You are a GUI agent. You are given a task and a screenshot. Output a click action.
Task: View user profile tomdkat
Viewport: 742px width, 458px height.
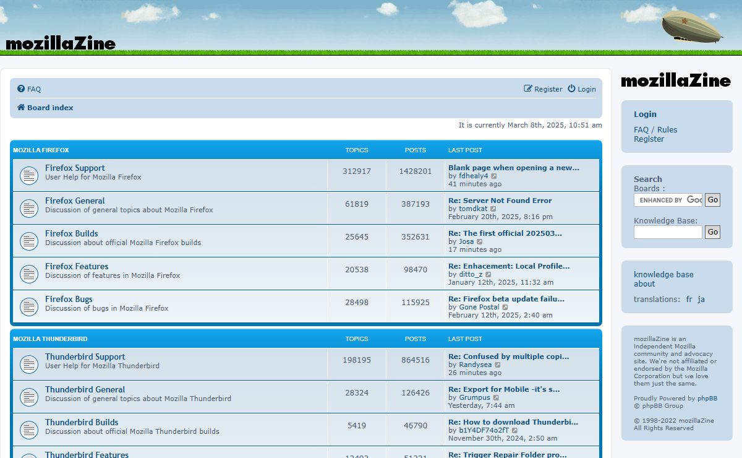point(473,209)
